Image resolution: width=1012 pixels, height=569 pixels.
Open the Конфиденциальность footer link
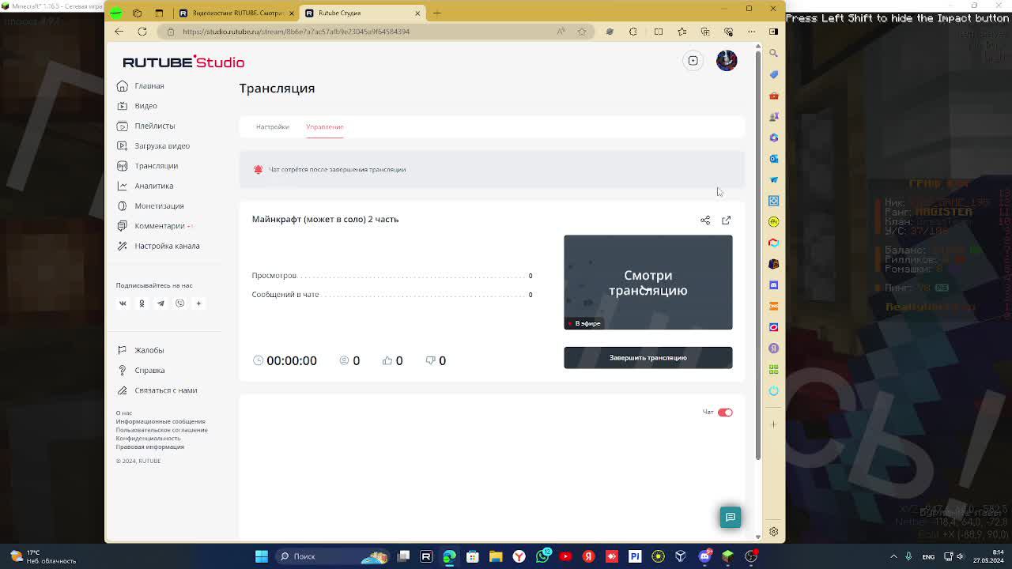(x=149, y=438)
